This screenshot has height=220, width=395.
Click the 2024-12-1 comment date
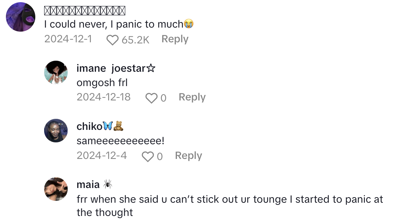pos(68,39)
